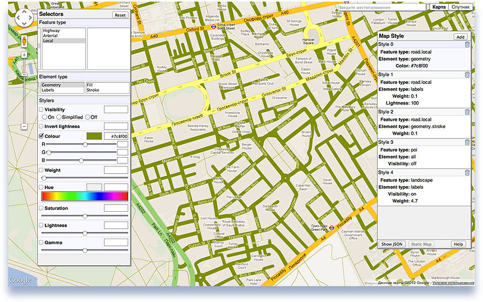Zoom in with the plus button
Image resolution: width=483 pixels, height=302 pixels.
point(24,55)
